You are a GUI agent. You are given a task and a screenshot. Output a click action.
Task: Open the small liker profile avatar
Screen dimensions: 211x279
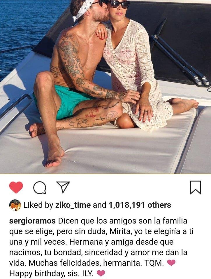click(x=15, y=205)
